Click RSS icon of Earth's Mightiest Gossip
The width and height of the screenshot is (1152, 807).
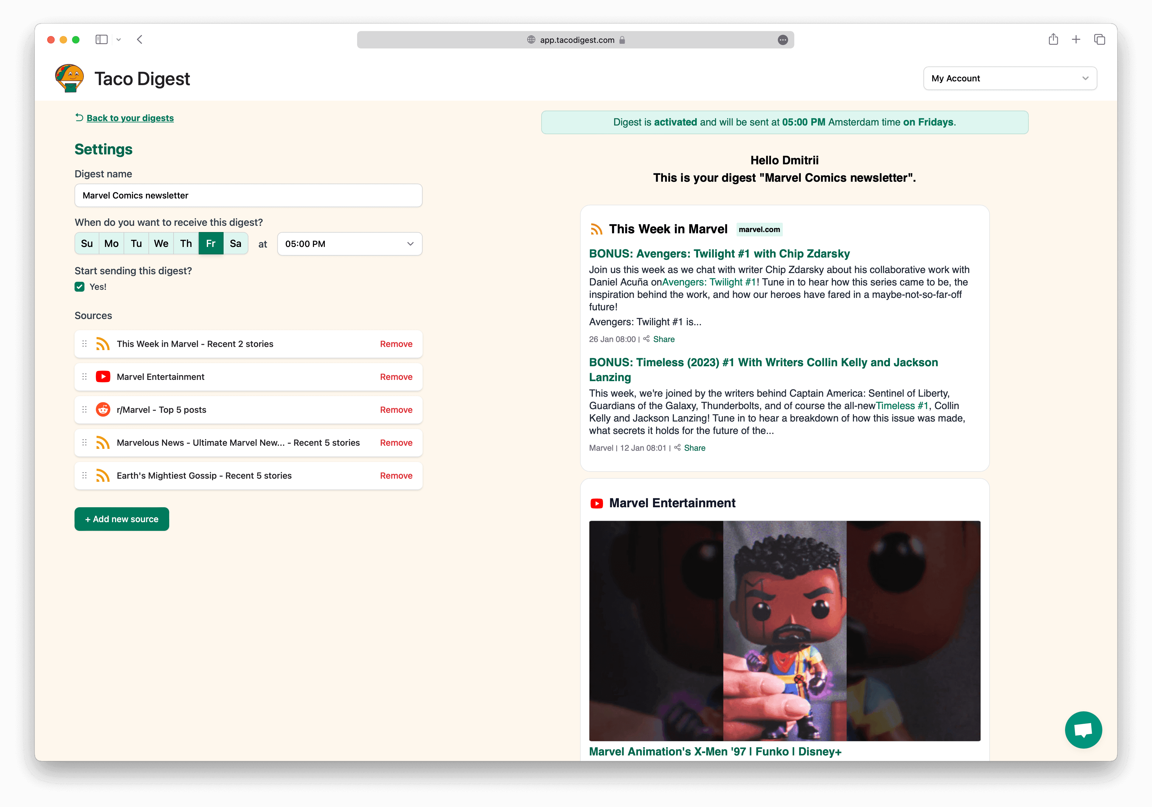tap(103, 475)
